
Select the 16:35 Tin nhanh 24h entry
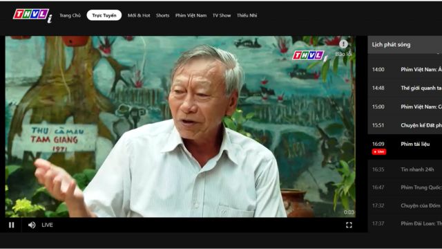[405, 169]
